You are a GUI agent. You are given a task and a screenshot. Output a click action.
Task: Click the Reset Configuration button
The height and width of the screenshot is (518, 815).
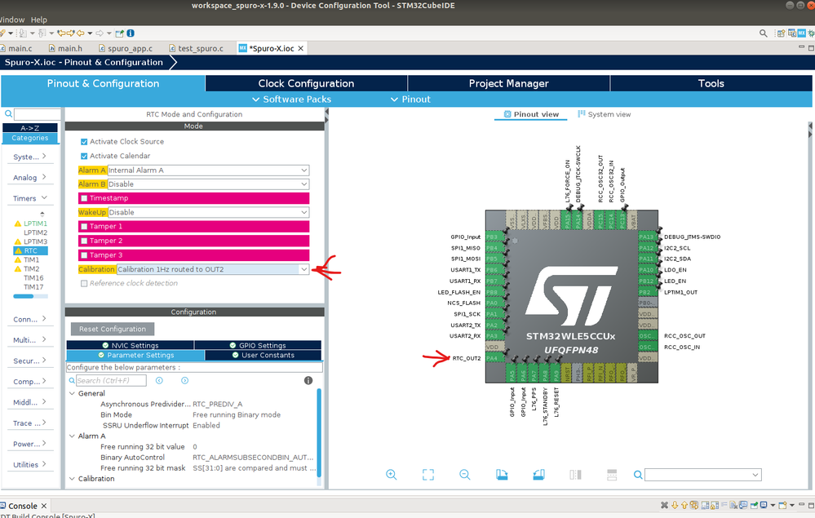113,329
